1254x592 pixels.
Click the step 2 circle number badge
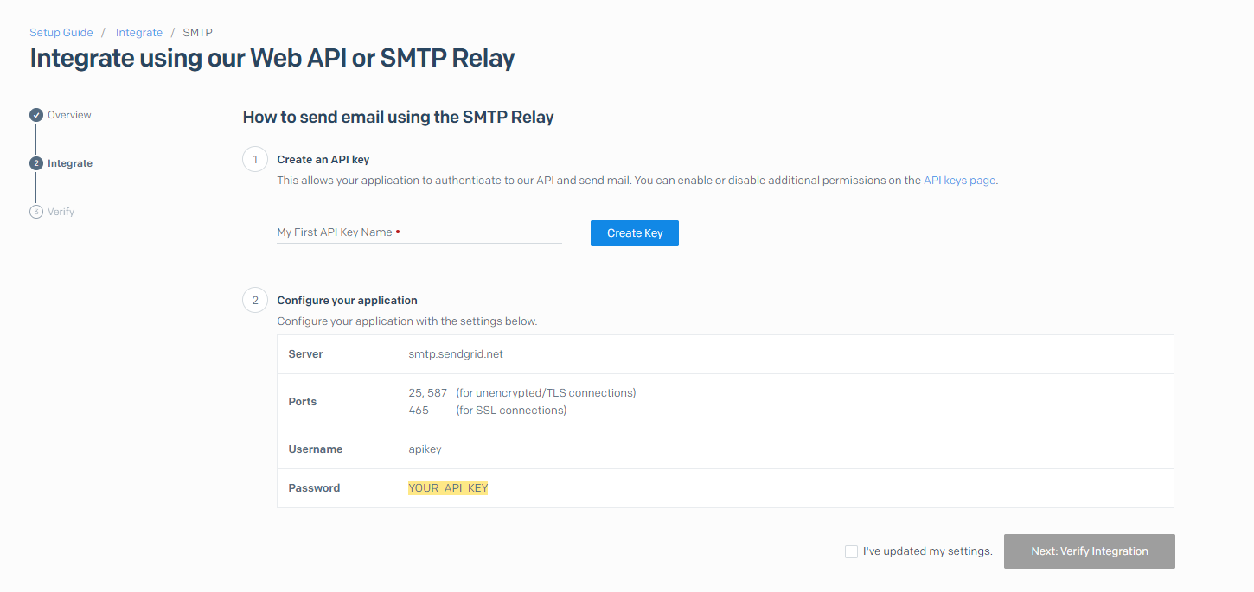tap(255, 300)
